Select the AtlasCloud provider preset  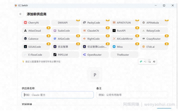pos(36,31)
